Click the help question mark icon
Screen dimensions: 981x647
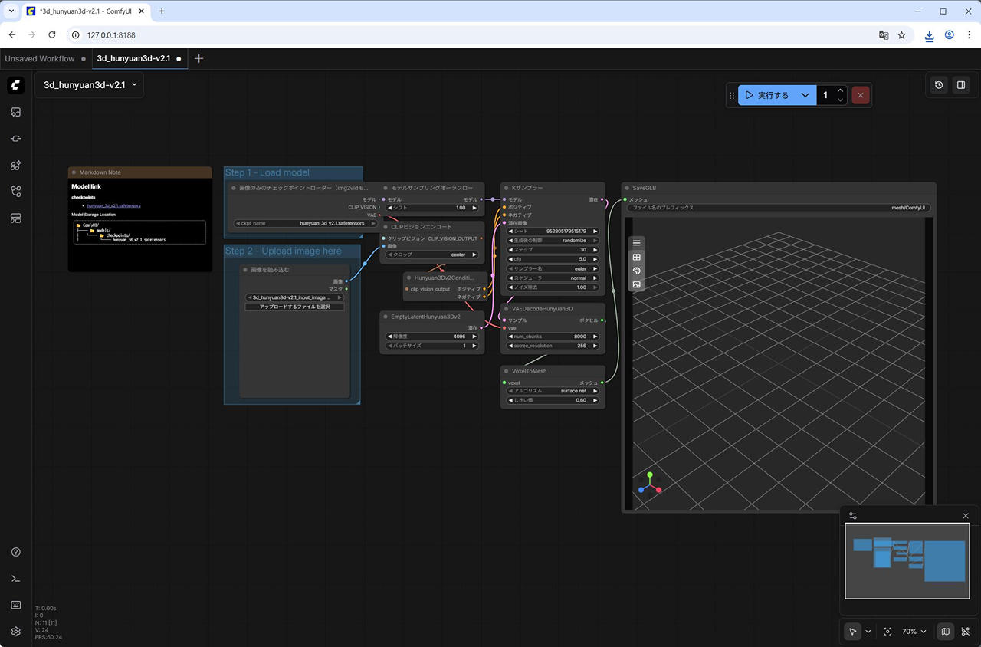point(16,552)
